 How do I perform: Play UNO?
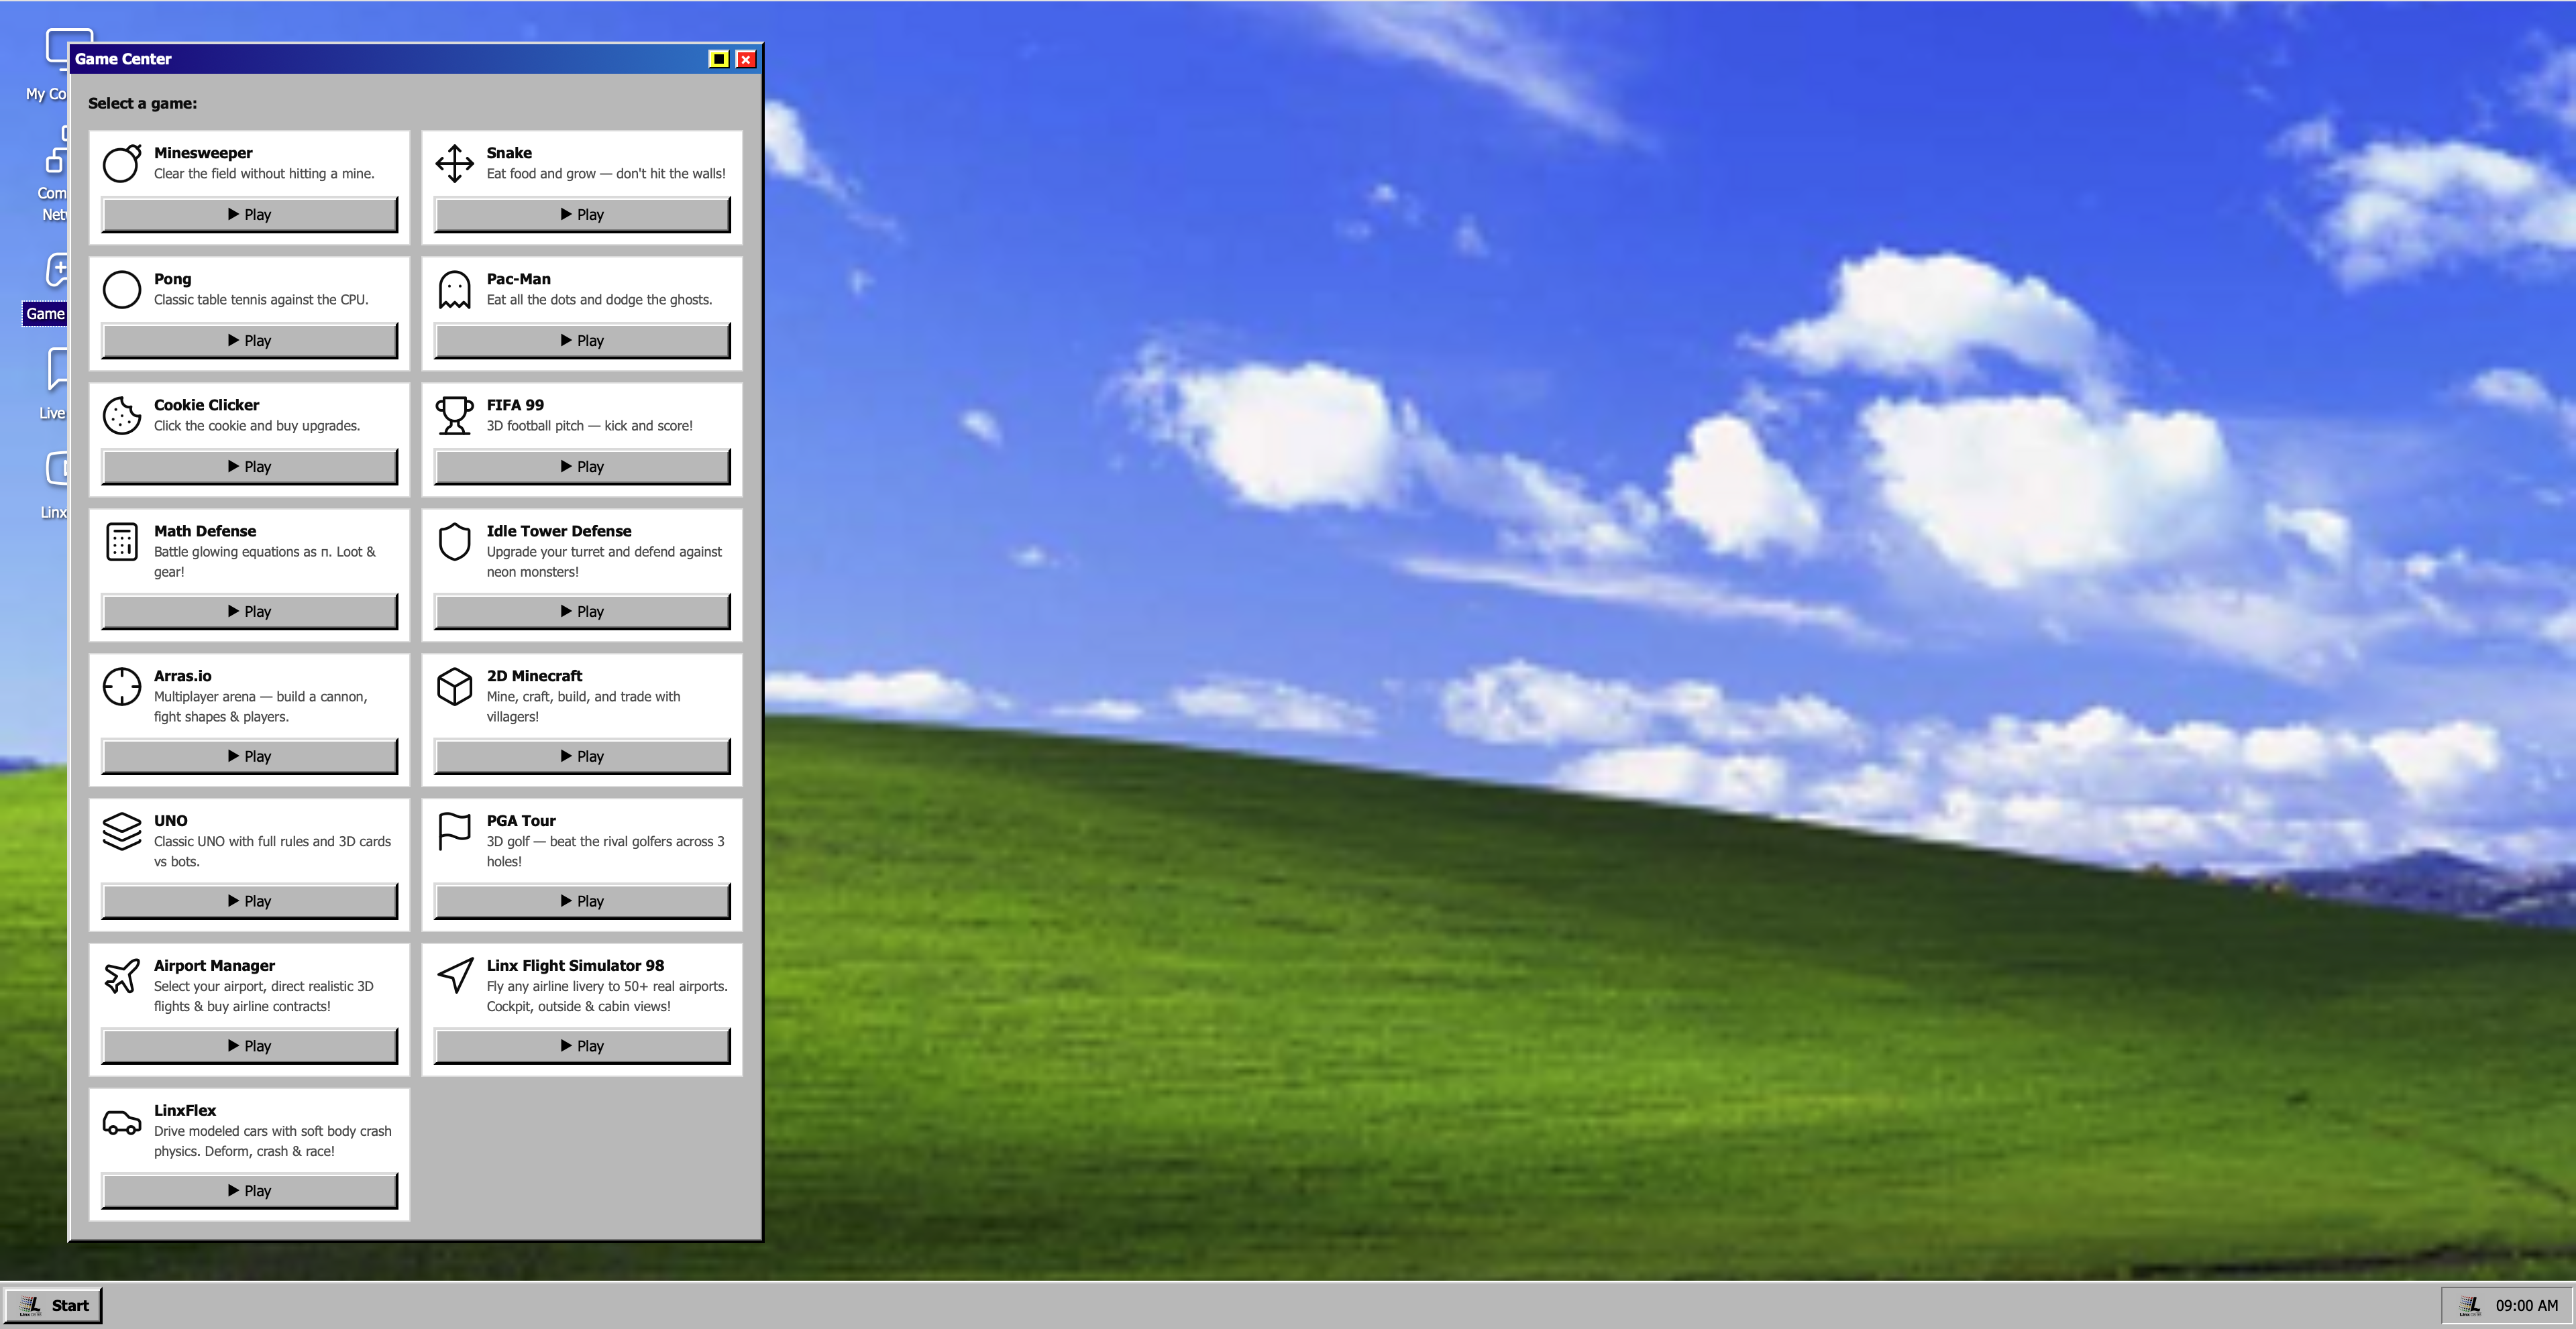[x=250, y=901]
